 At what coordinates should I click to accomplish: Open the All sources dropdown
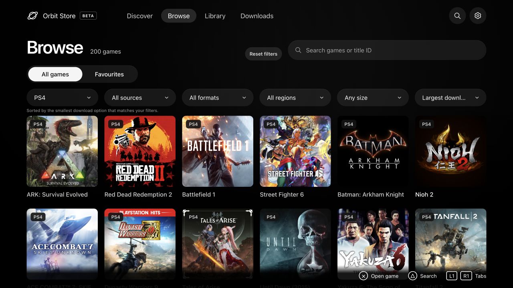[x=140, y=98]
